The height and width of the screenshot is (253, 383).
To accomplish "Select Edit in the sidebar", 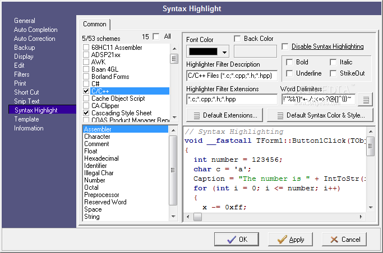I will coord(19,65).
